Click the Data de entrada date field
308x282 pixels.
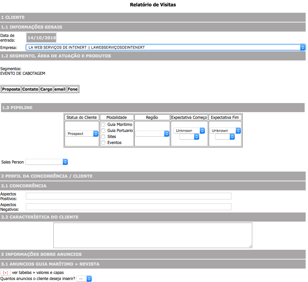click(x=41, y=38)
